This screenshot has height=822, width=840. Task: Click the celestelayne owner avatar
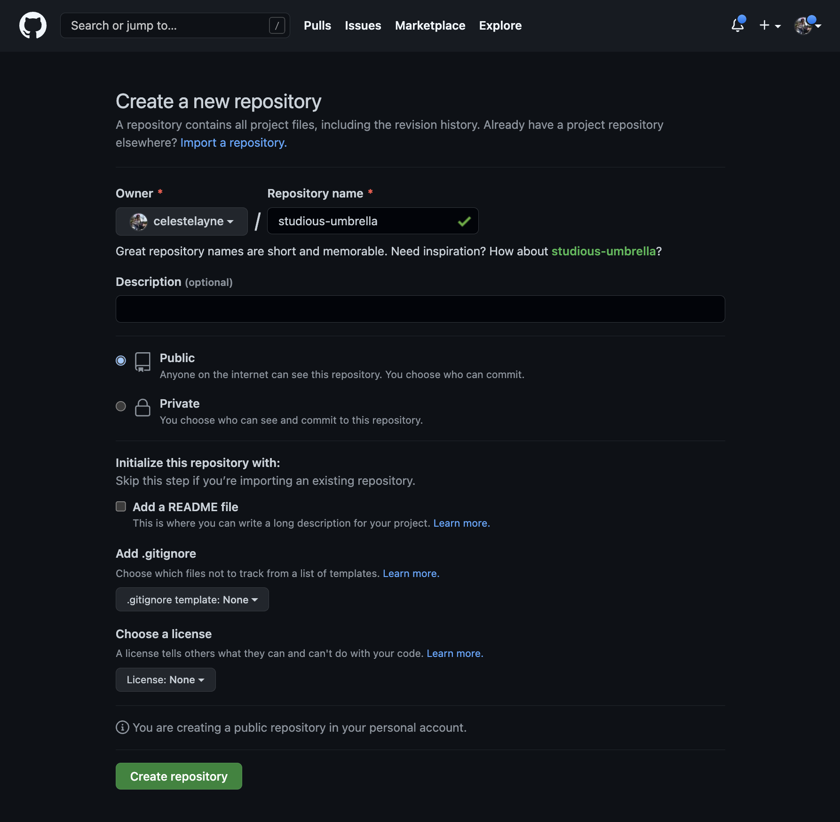tap(139, 221)
